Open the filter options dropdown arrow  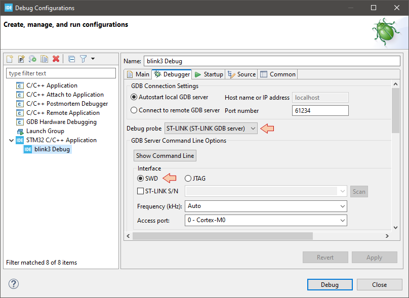tap(93, 59)
